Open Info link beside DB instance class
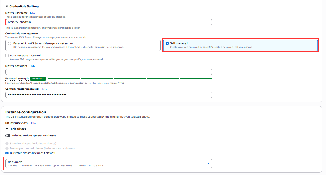 [x=33, y=123]
